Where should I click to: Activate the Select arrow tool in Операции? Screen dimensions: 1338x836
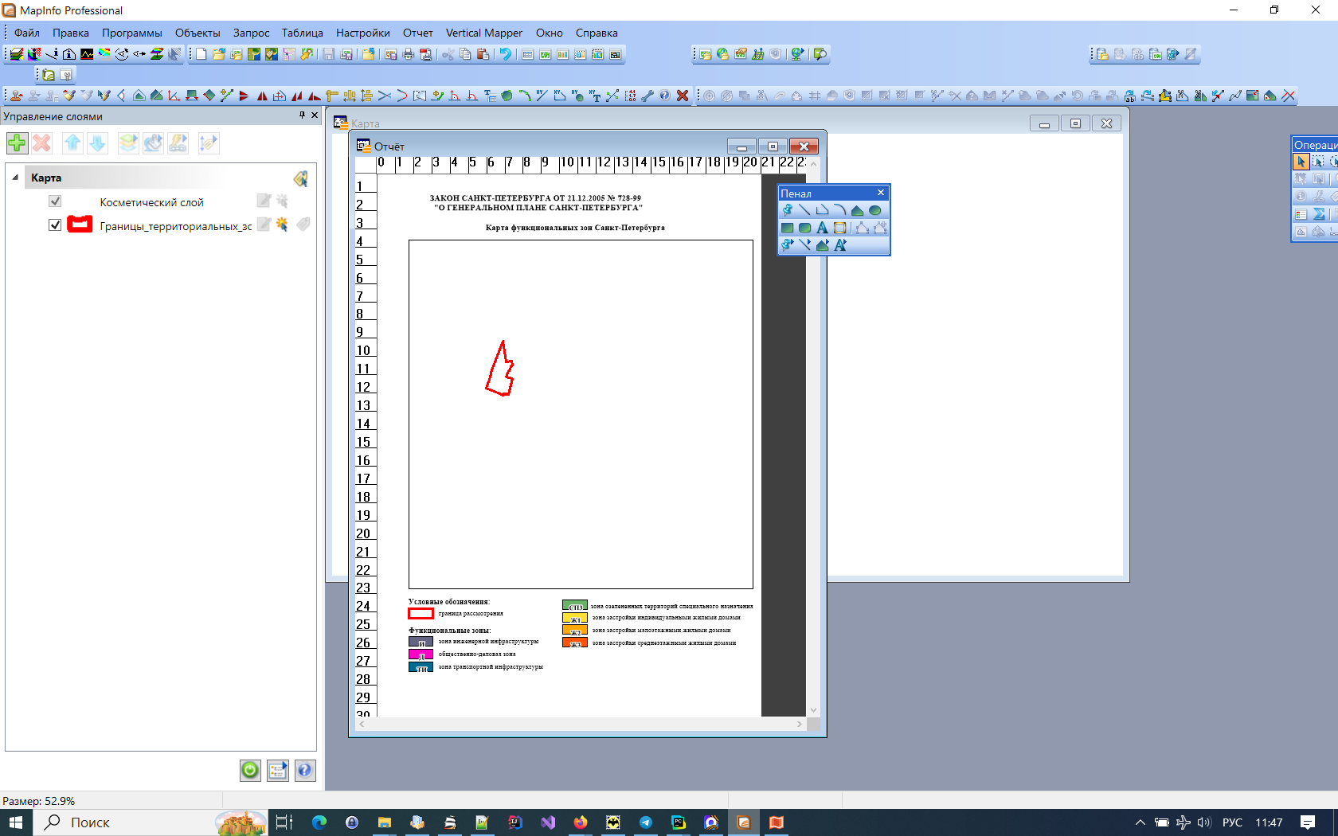(1301, 162)
